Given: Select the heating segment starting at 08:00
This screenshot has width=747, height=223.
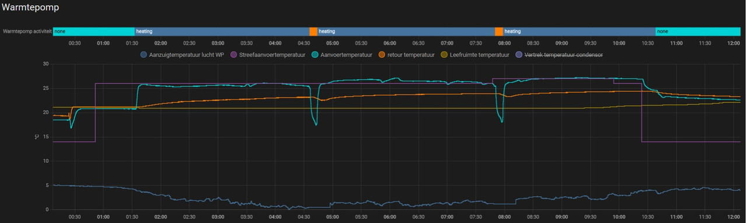Looking at the screenshot, I should 579,32.
